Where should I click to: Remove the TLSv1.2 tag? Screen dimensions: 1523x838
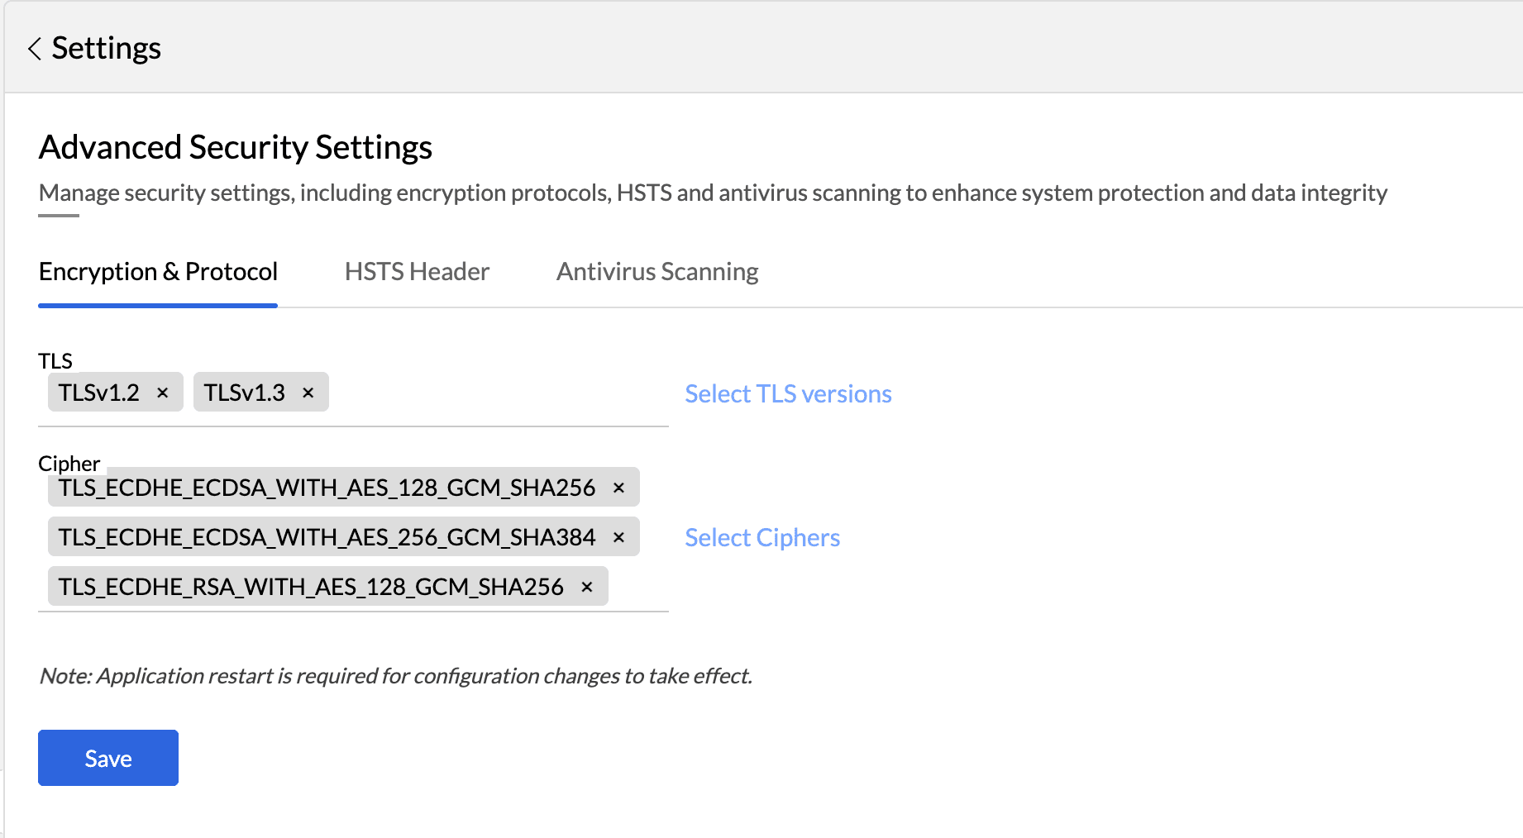pyautogui.click(x=163, y=393)
